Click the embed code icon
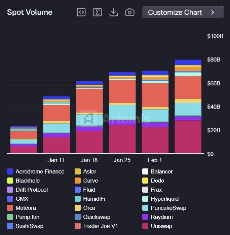This screenshot has width=230, height=235. click(81, 12)
